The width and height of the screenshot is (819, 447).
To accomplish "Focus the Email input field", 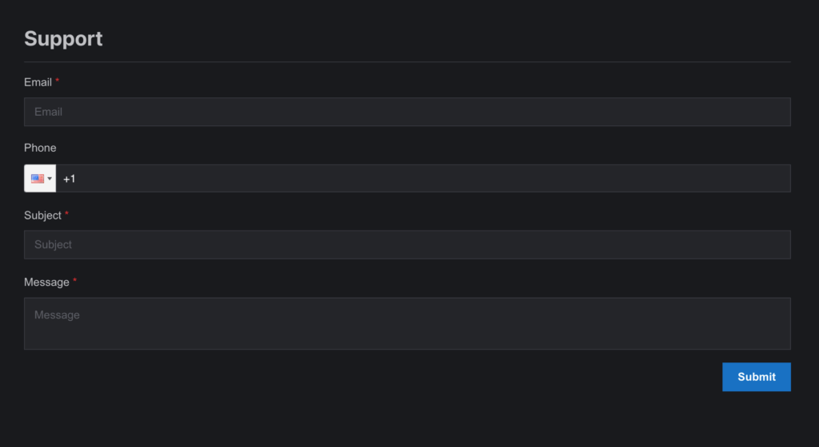I will 407,112.
